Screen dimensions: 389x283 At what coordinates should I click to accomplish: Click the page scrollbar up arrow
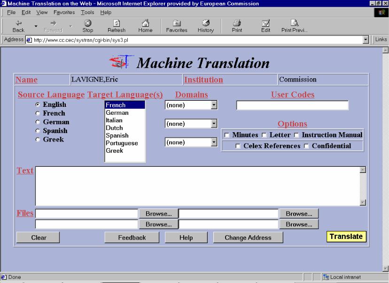pos(386,50)
